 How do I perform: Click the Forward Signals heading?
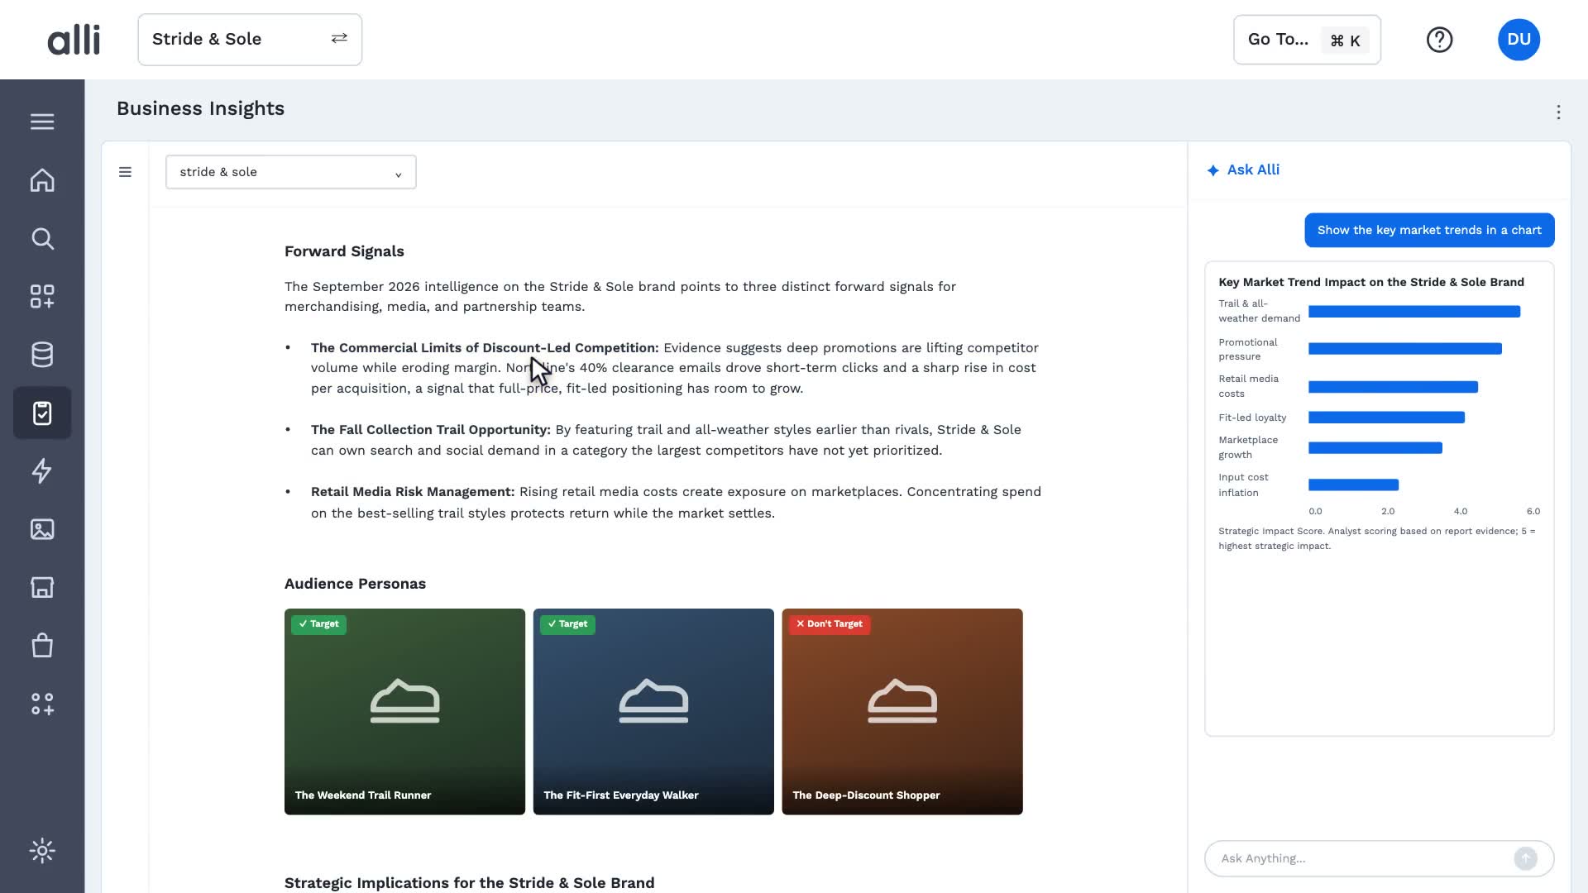344,251
